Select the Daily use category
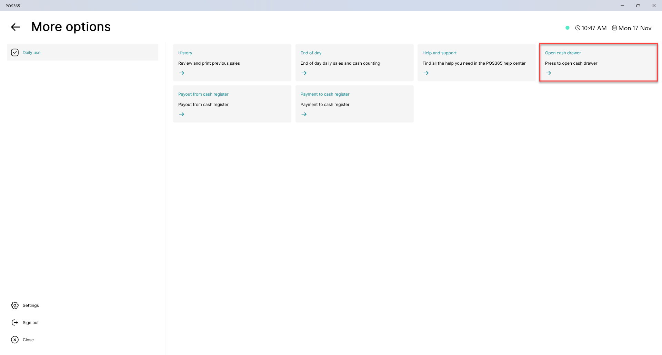Viewport: 662px width, 355px height. click(x=83, y=52)
